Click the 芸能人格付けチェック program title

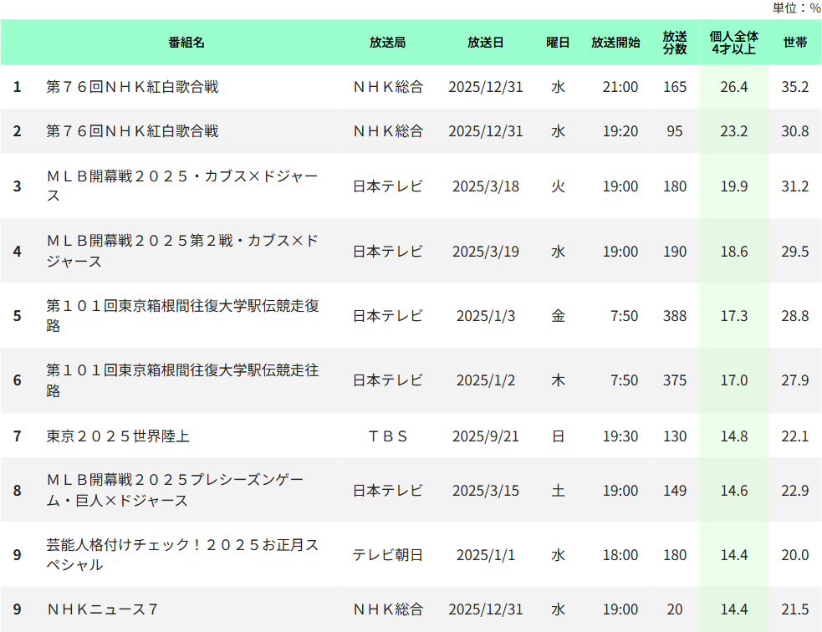pos(182,555)
